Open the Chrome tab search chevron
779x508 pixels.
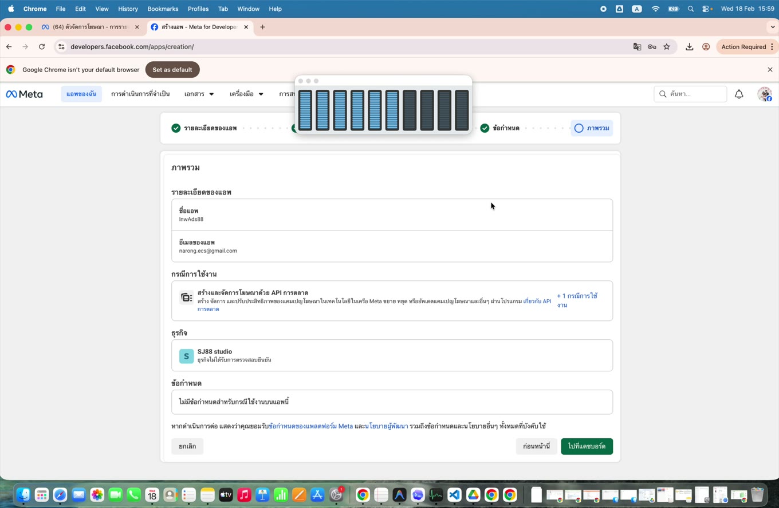(x=773, y=27)
